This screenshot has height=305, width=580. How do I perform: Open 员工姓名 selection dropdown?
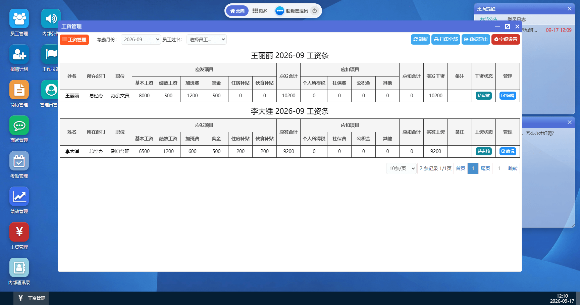pos(207,40)
